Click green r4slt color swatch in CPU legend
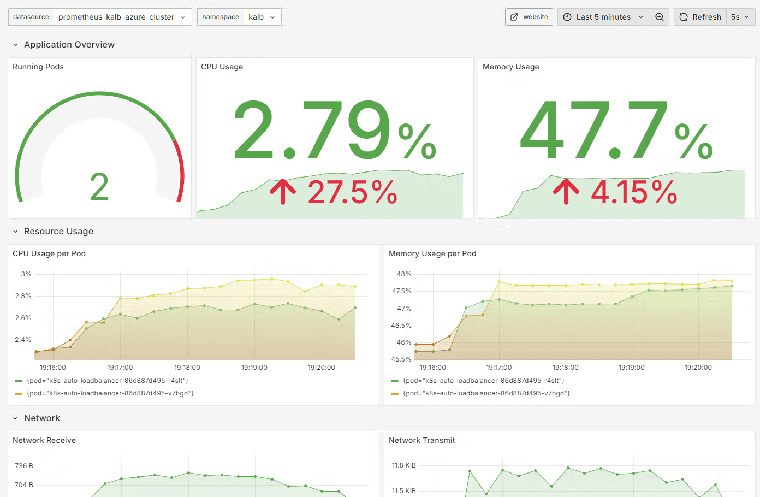760x497 pixels. point(19,381)
